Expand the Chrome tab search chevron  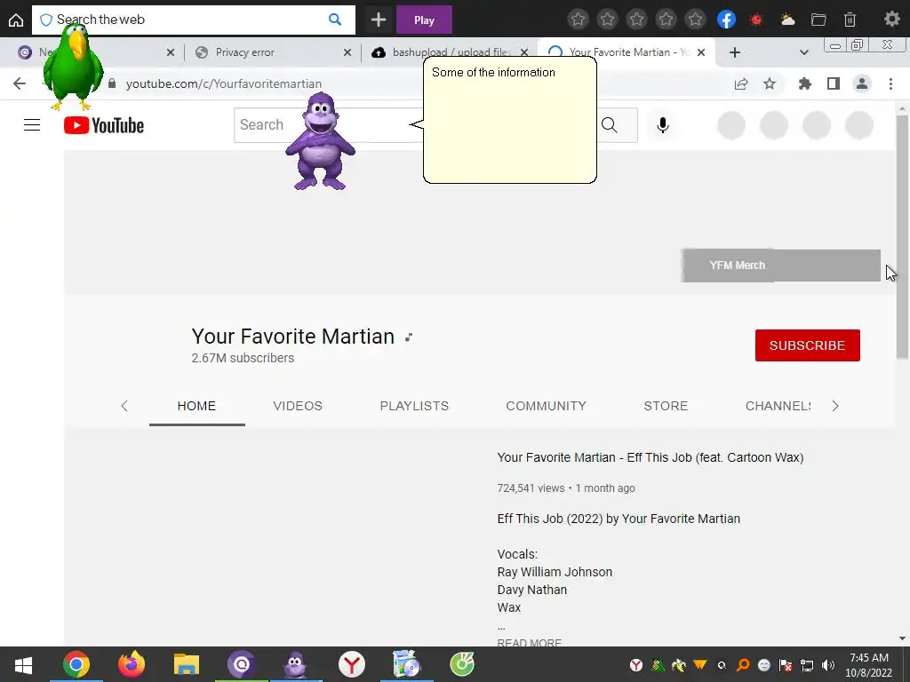tap(803, 52)
